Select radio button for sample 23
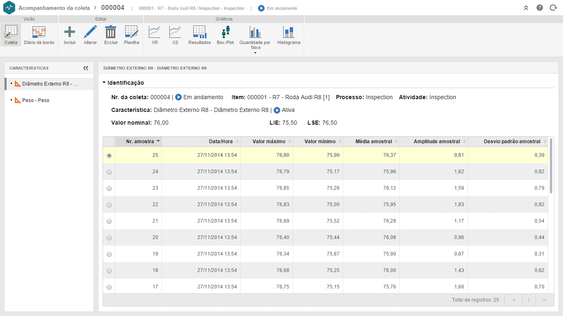 [x=109, y=188]
